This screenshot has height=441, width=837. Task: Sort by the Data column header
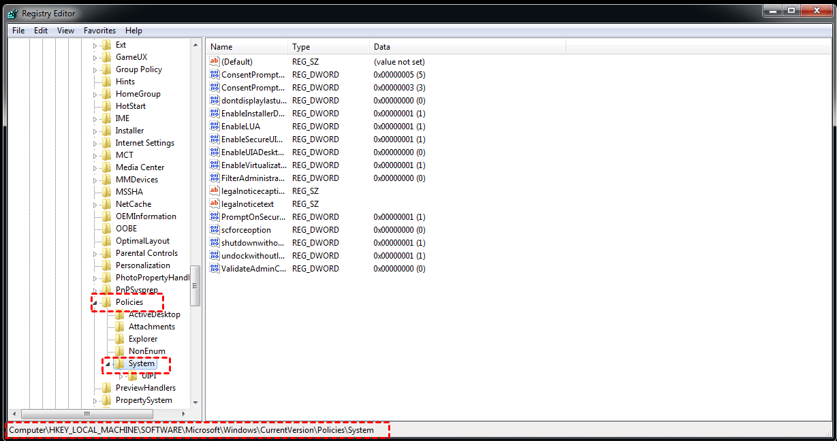click(x=467, y=47)
